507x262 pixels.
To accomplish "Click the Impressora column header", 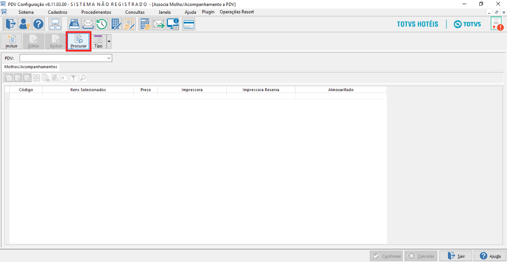I will tap(192, 90).
